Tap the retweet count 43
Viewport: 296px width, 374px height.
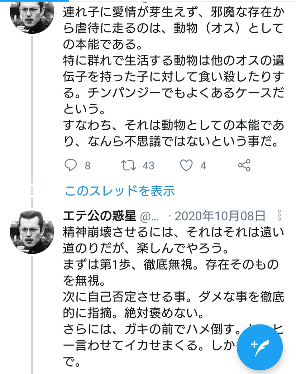pos(148,166)
